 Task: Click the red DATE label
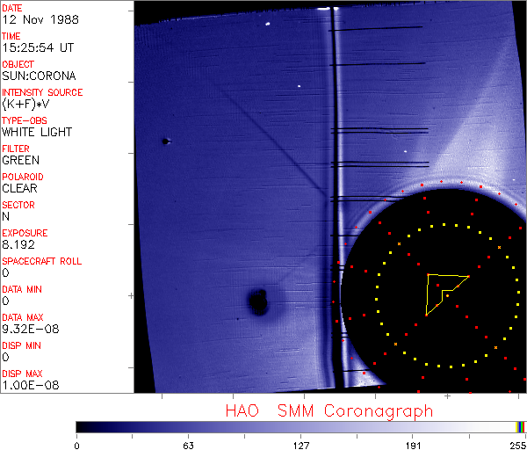click(12, 8)
